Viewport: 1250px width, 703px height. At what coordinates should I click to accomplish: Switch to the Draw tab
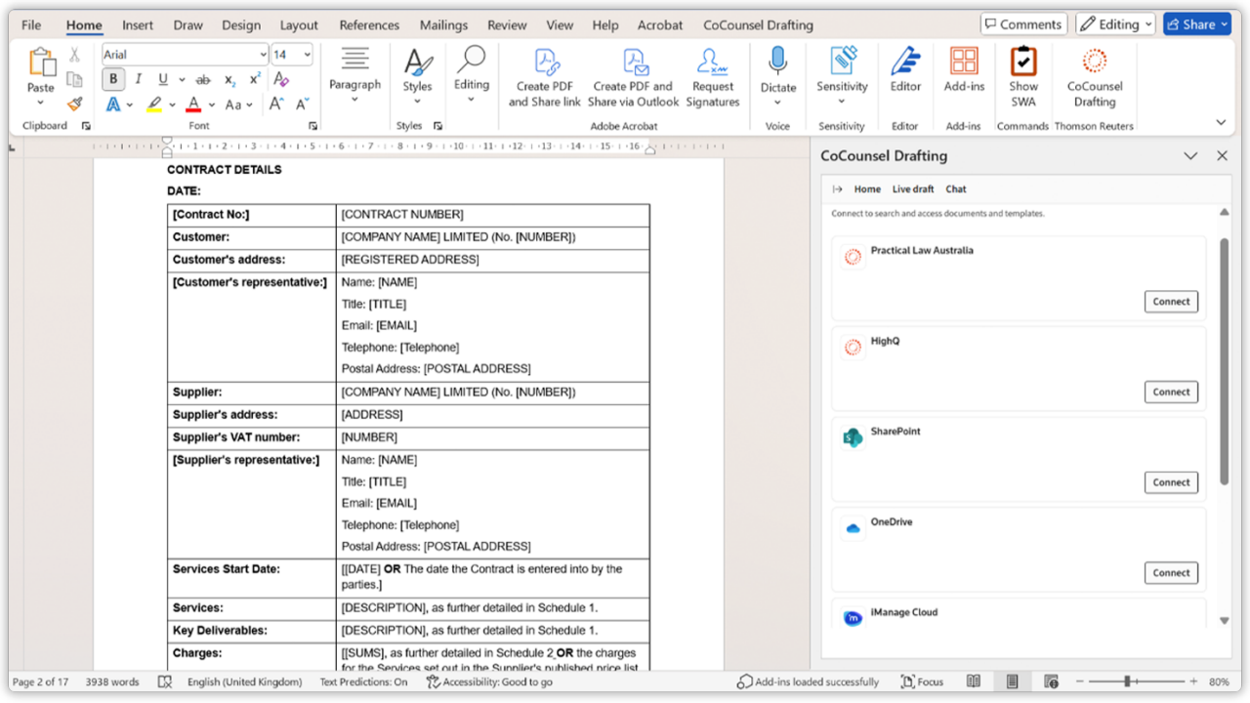(x=187, y=25)
